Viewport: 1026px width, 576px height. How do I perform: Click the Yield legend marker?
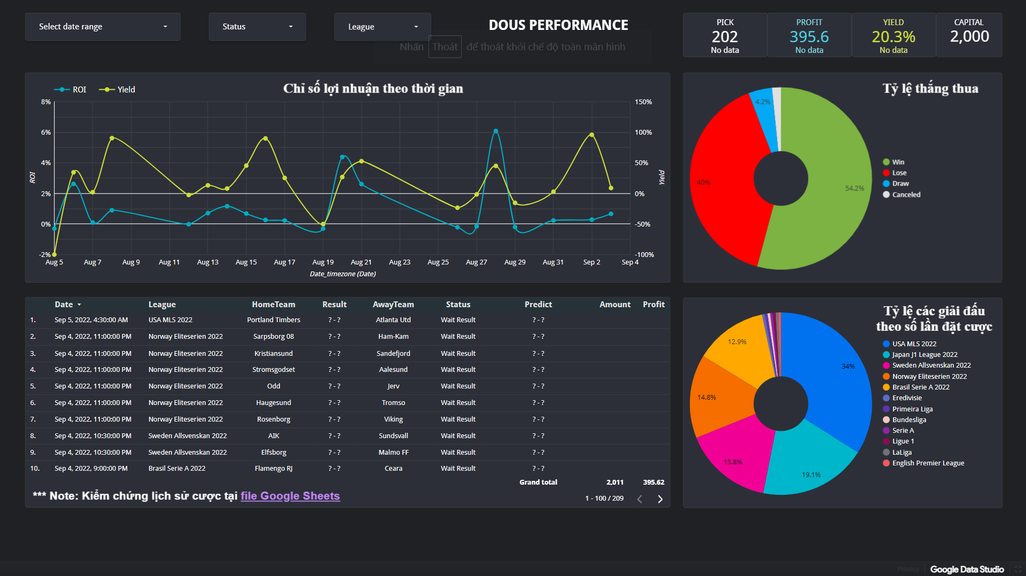click(107, 90)
